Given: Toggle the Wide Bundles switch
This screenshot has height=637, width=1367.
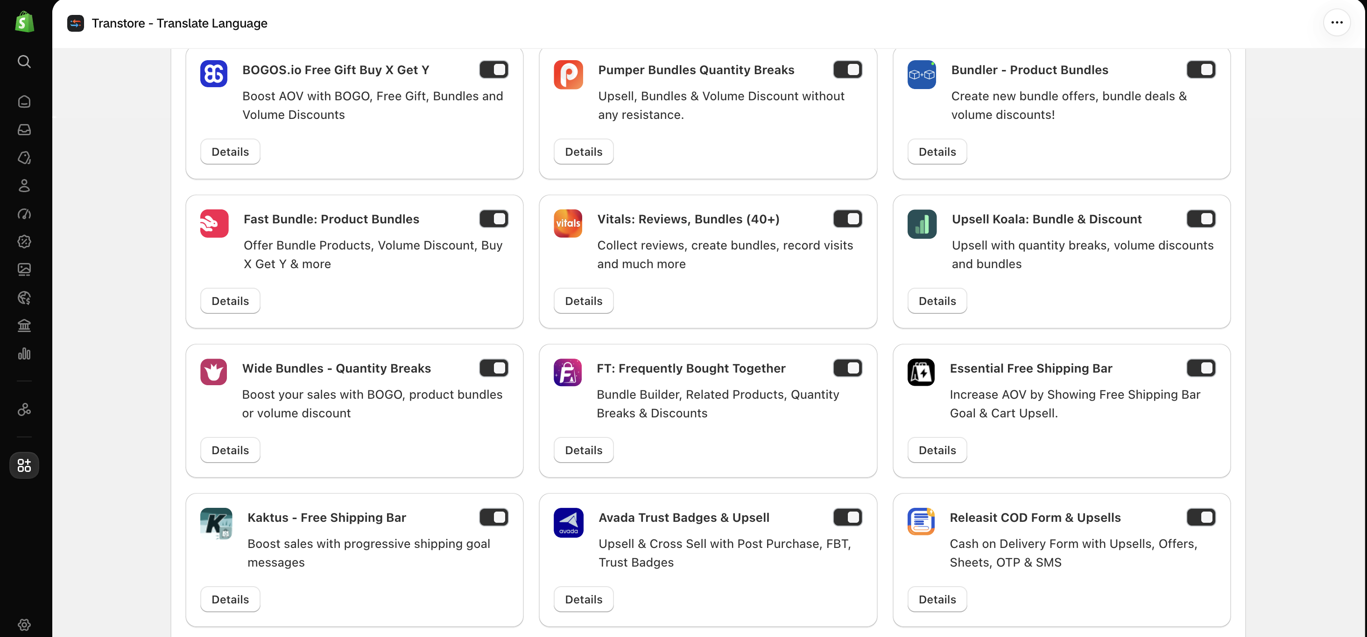Looking at the screenshot, I should (494, 368).
